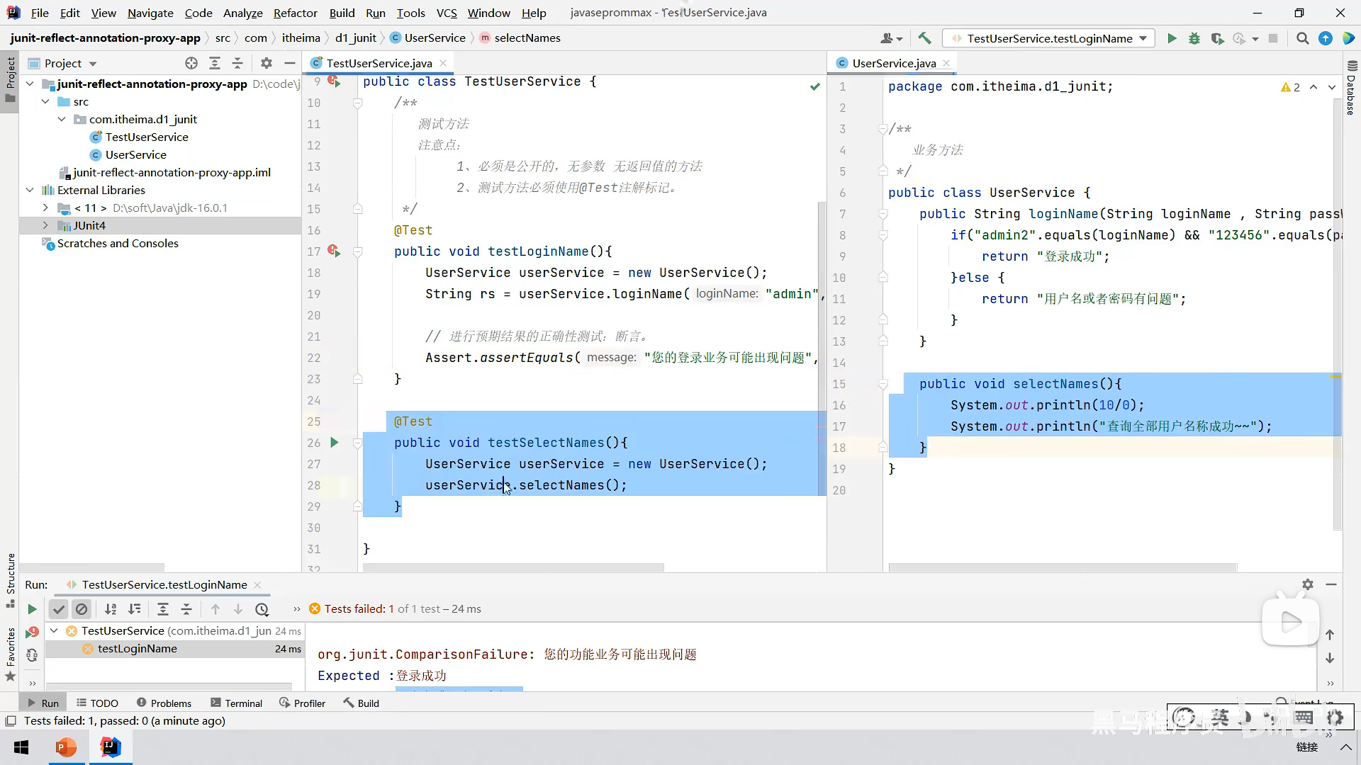This screenshot has height=765, width=1361.
Task: Rerun tests in the Run panel
Action: pyautogui.click(x=32, y=609)
